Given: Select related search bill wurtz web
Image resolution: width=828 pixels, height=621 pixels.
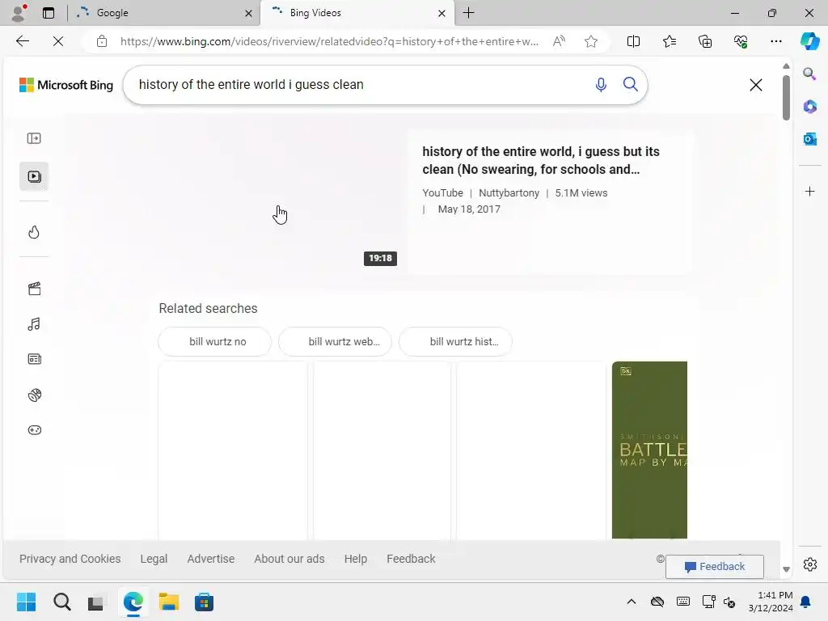Looking at the screenshot, I should [x=336, y=342].
